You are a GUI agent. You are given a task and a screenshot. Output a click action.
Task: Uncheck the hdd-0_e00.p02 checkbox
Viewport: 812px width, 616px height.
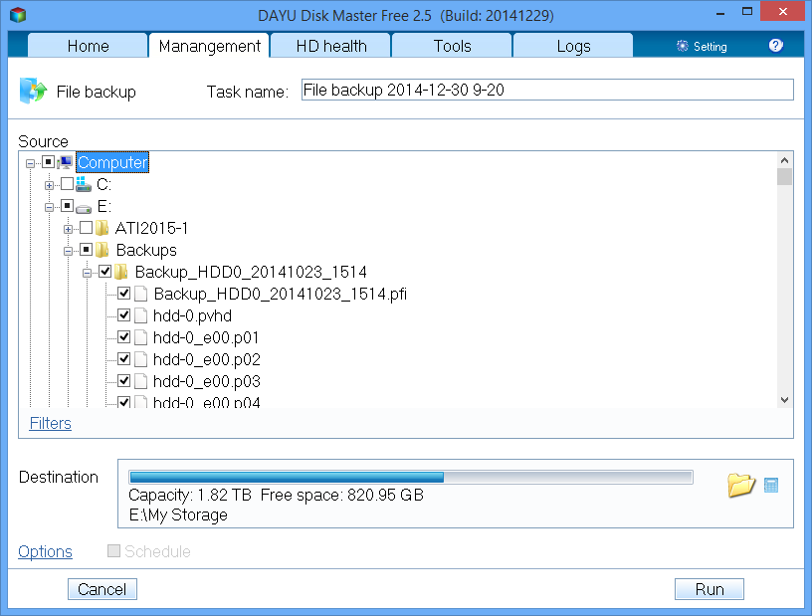pos(123,358)
